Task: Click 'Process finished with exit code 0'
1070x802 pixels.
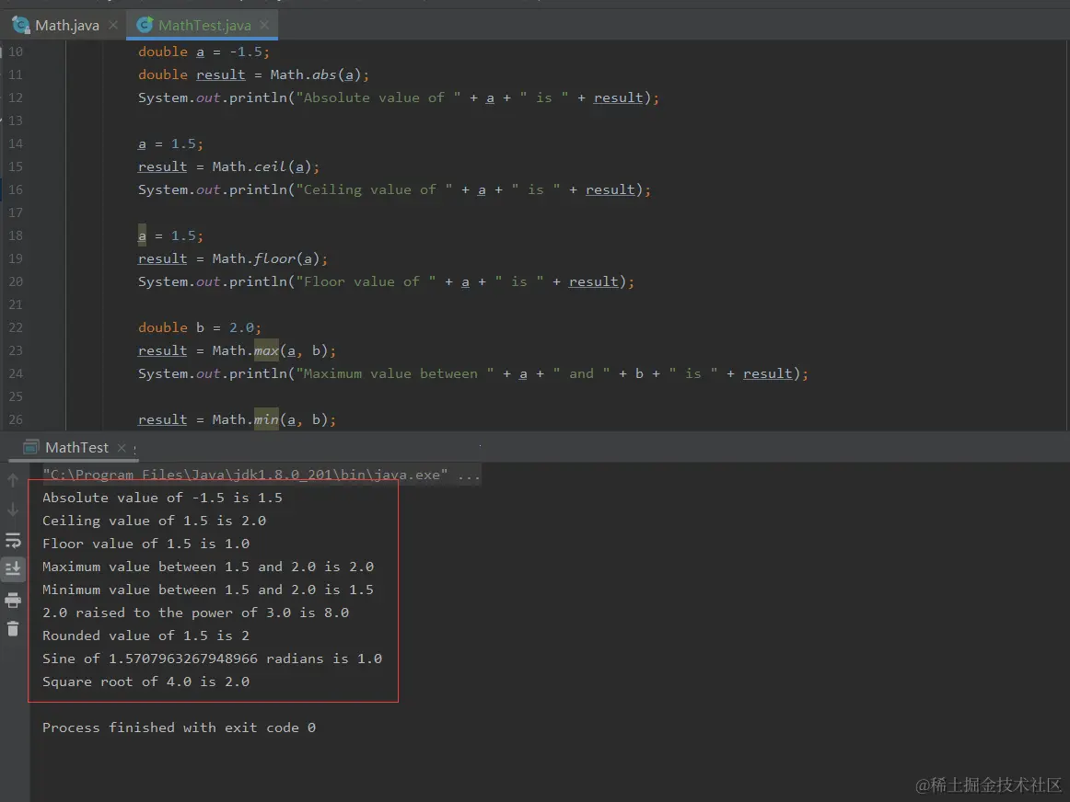Action: (179, 728)
